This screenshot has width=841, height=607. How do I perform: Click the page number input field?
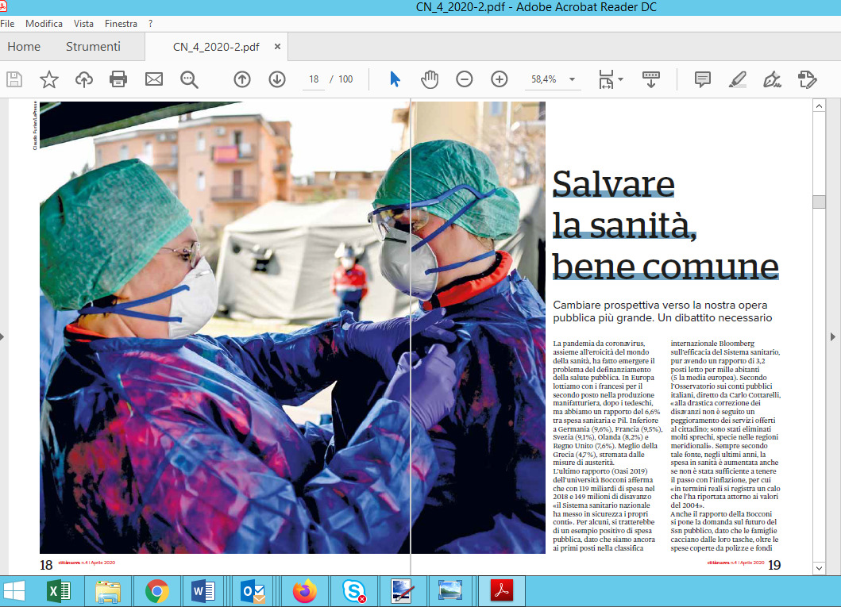pos(314,79)
